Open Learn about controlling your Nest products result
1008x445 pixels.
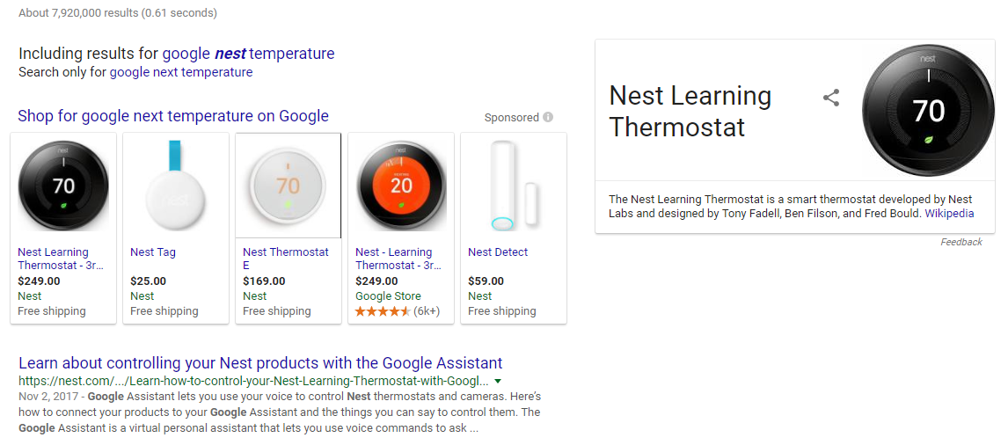[260, 362]
